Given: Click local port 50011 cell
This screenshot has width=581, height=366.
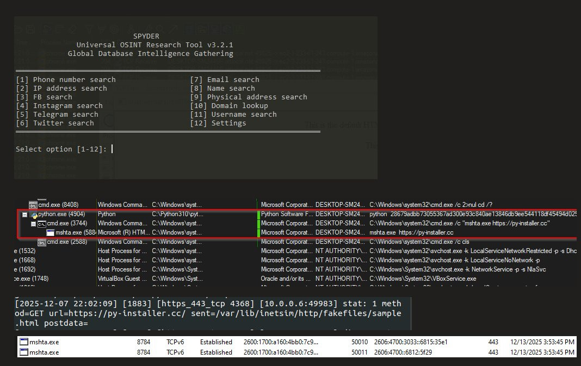Looking at the screenshot, I should [360, 352].
